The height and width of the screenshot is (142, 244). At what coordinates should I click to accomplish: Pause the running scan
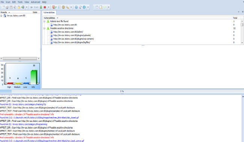point(41,7)
